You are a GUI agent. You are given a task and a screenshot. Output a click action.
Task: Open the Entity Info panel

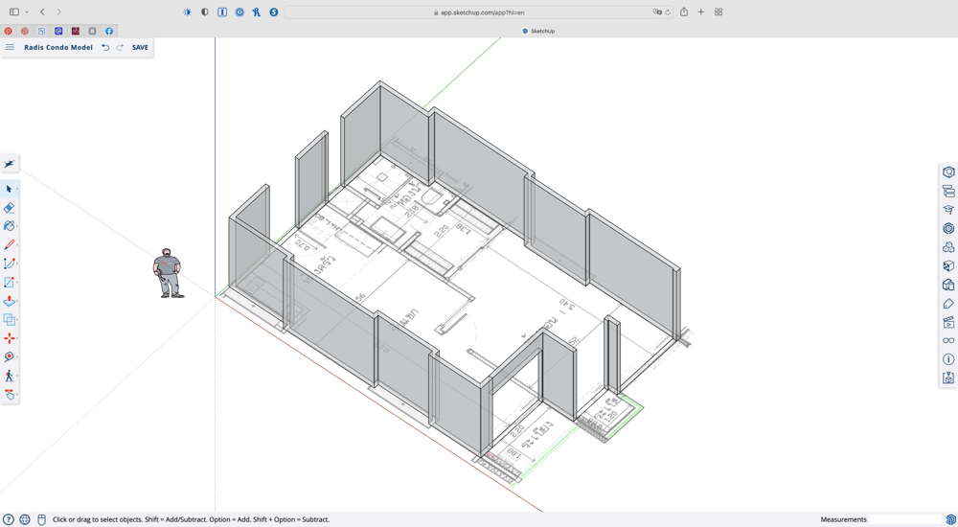948,172
